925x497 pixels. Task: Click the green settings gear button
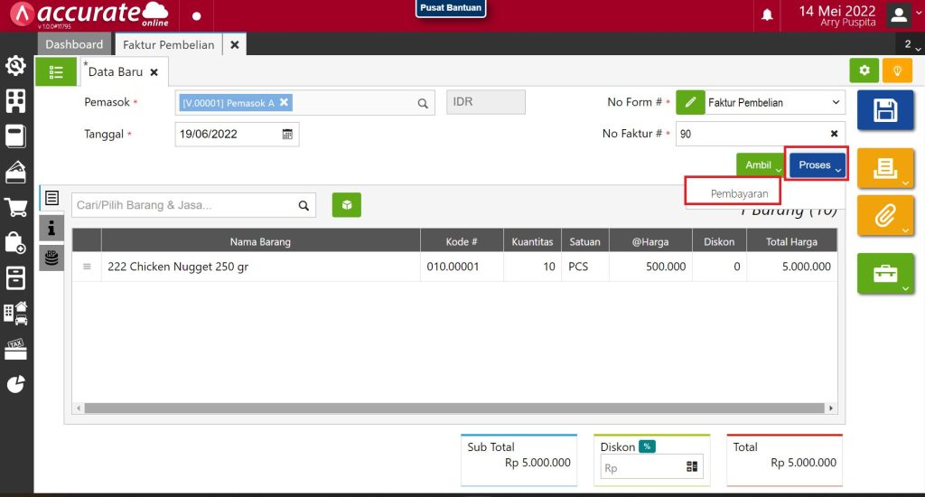[x=864, y=70]
